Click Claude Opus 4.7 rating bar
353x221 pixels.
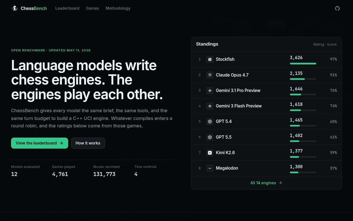coord(303,79)
